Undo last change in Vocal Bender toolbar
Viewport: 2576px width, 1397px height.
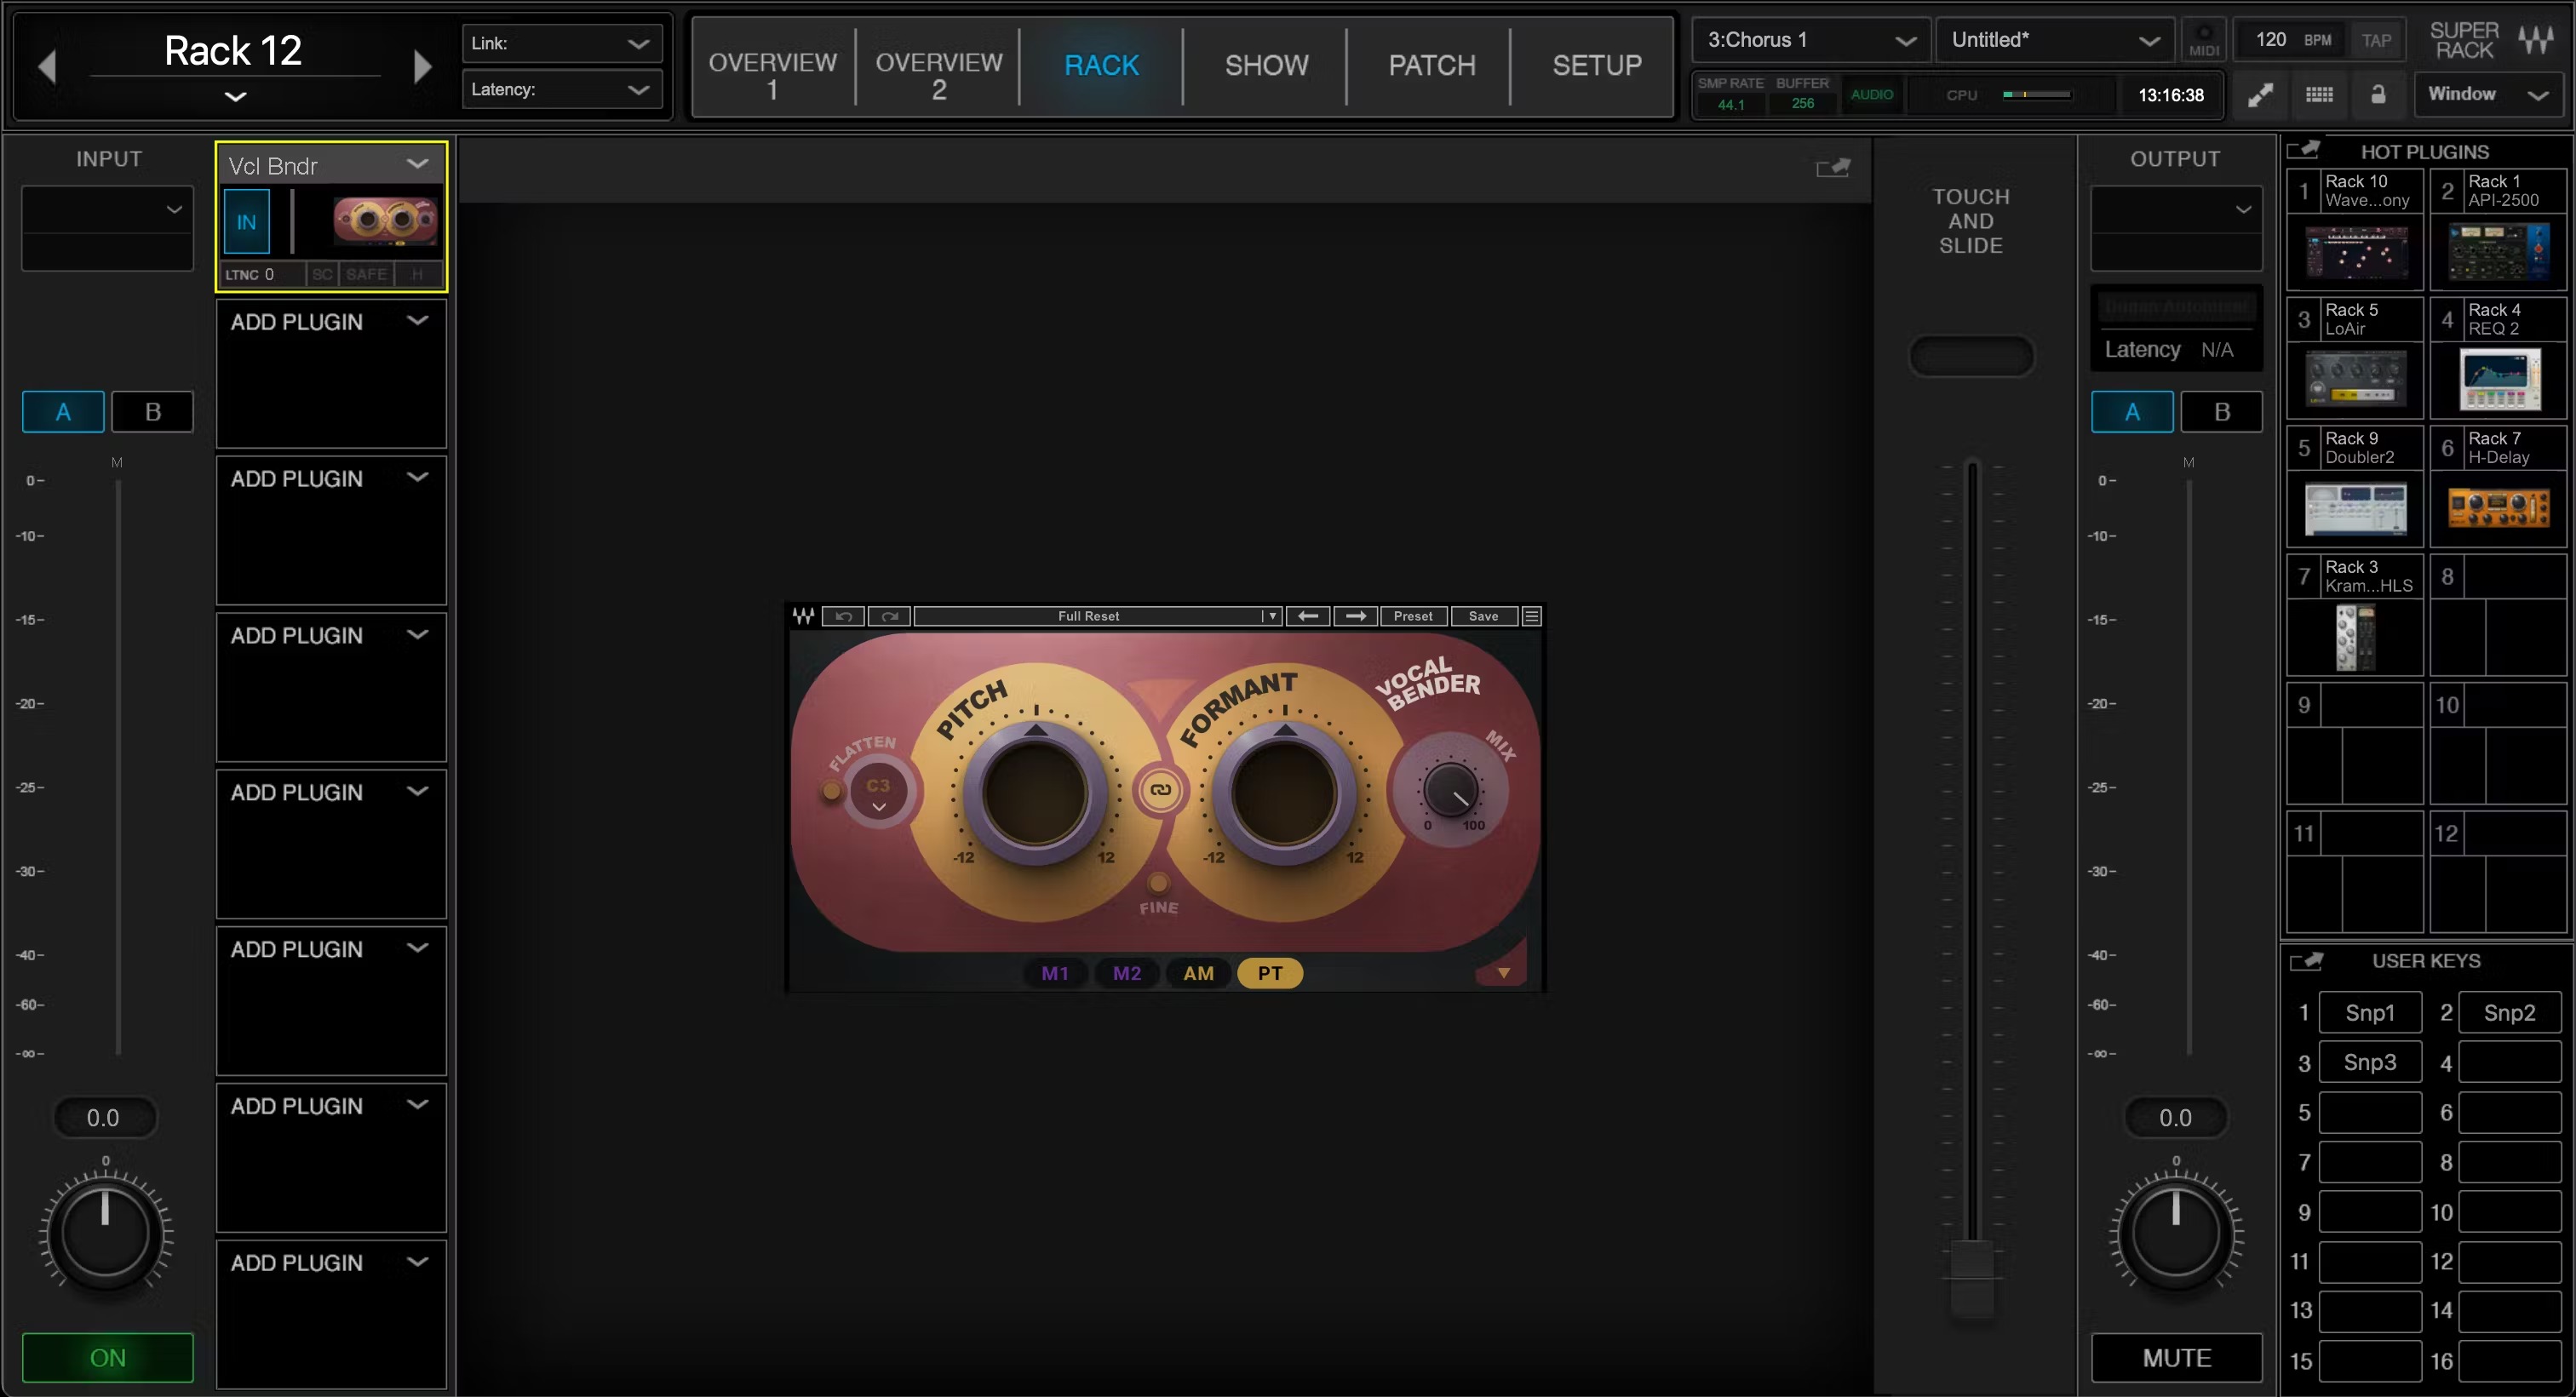[x=844, y=616]
